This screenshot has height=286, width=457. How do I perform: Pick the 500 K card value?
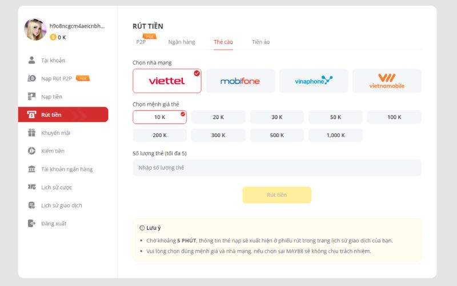coord(277,136)
